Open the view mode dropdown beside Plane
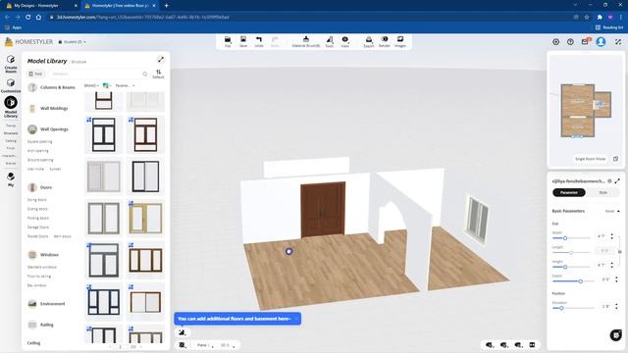This screenshot has width=628, height=353. 228,345
